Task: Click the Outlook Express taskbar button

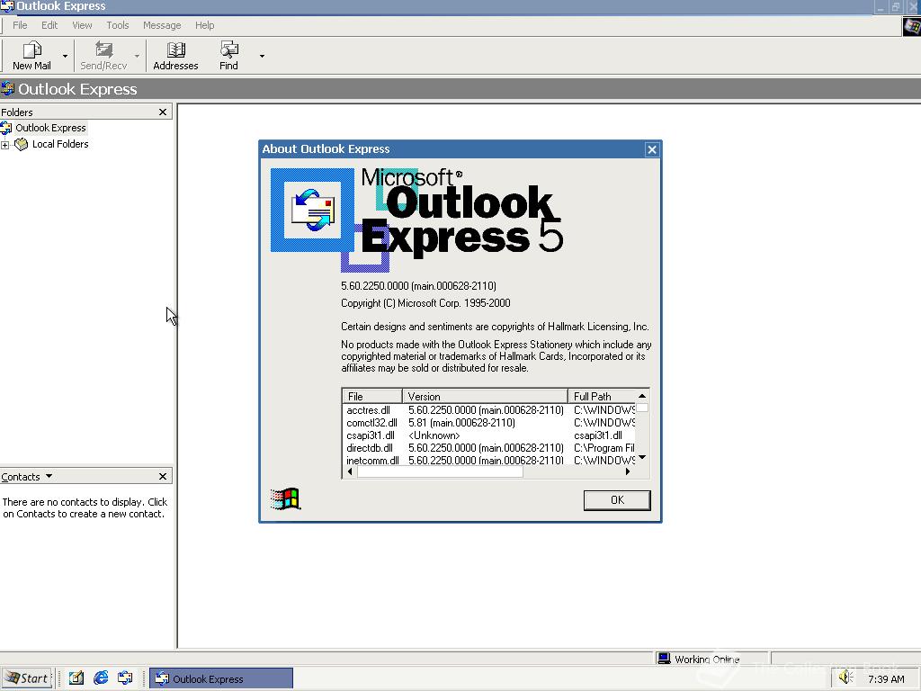Action: [221, 678]
